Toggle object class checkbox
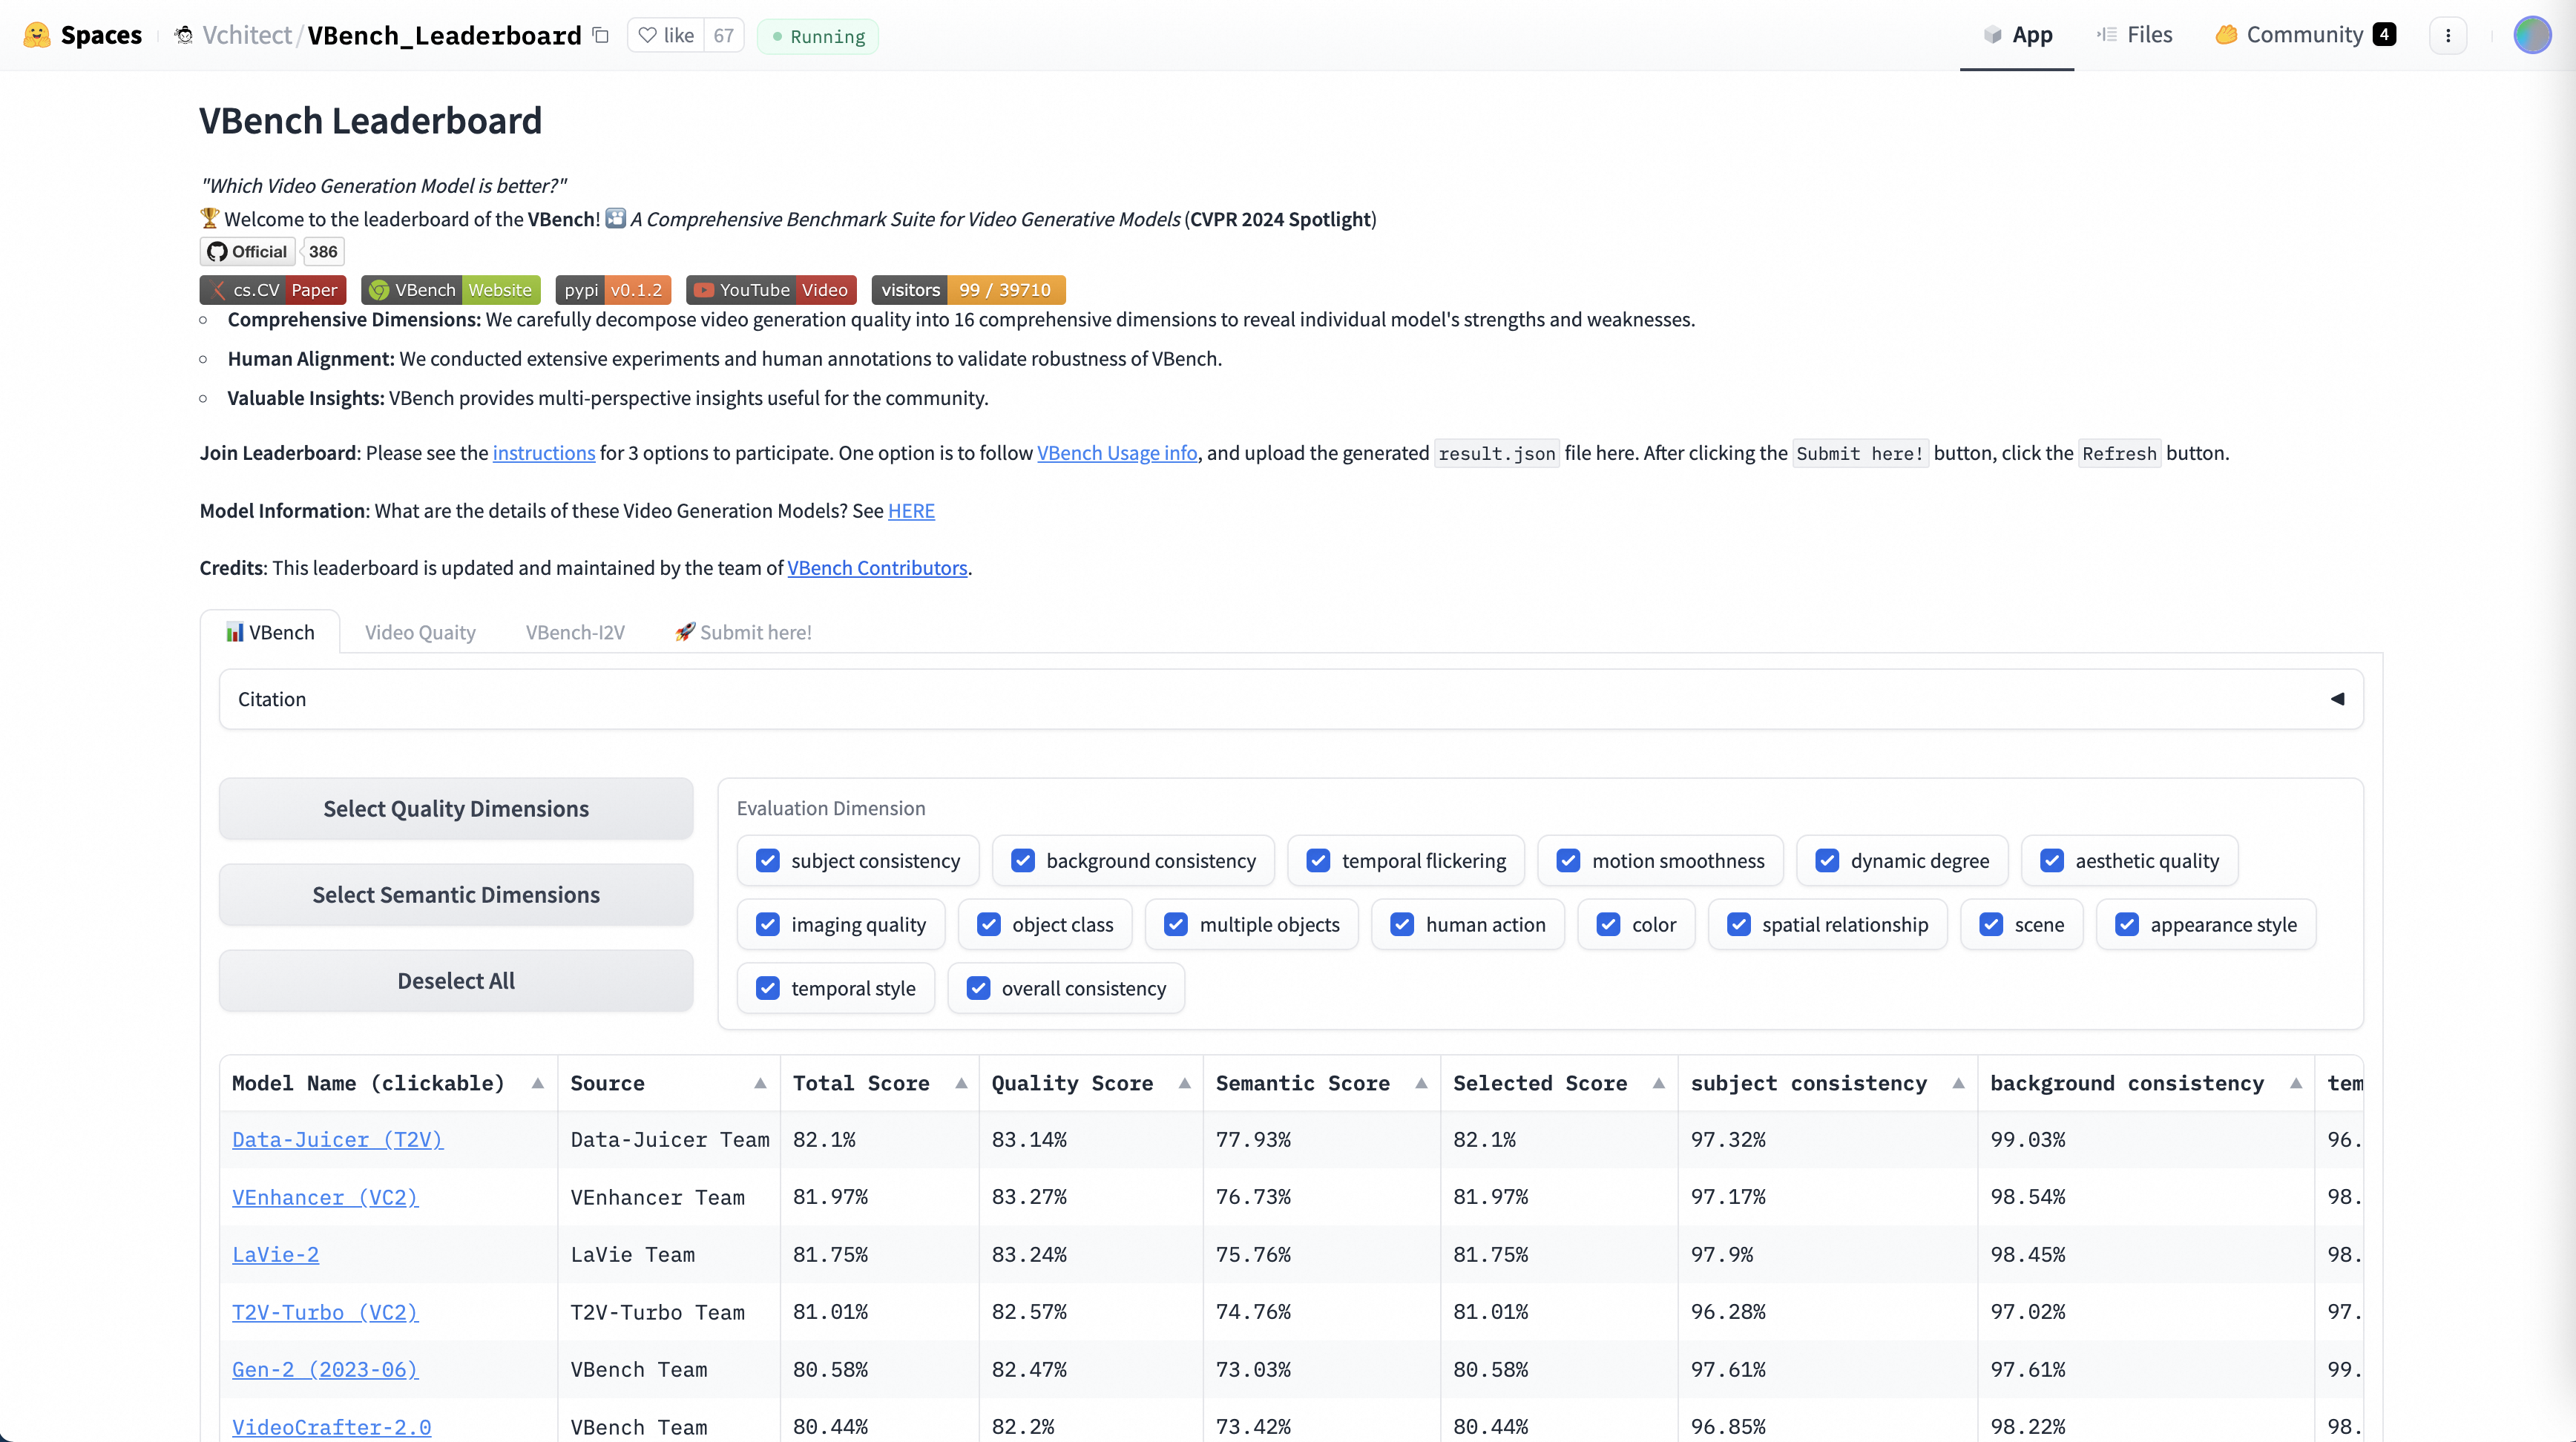This screenshot has width=2576, height=1442. tap(989, 925)
